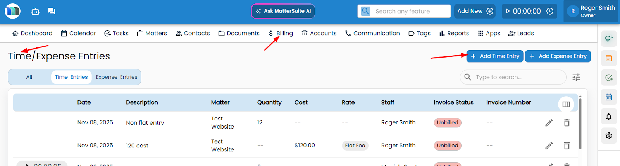Open the settings gear in right sidebar
Viewport: 620px width, 166px height.
pyautogui.click(x=609, y=136)
